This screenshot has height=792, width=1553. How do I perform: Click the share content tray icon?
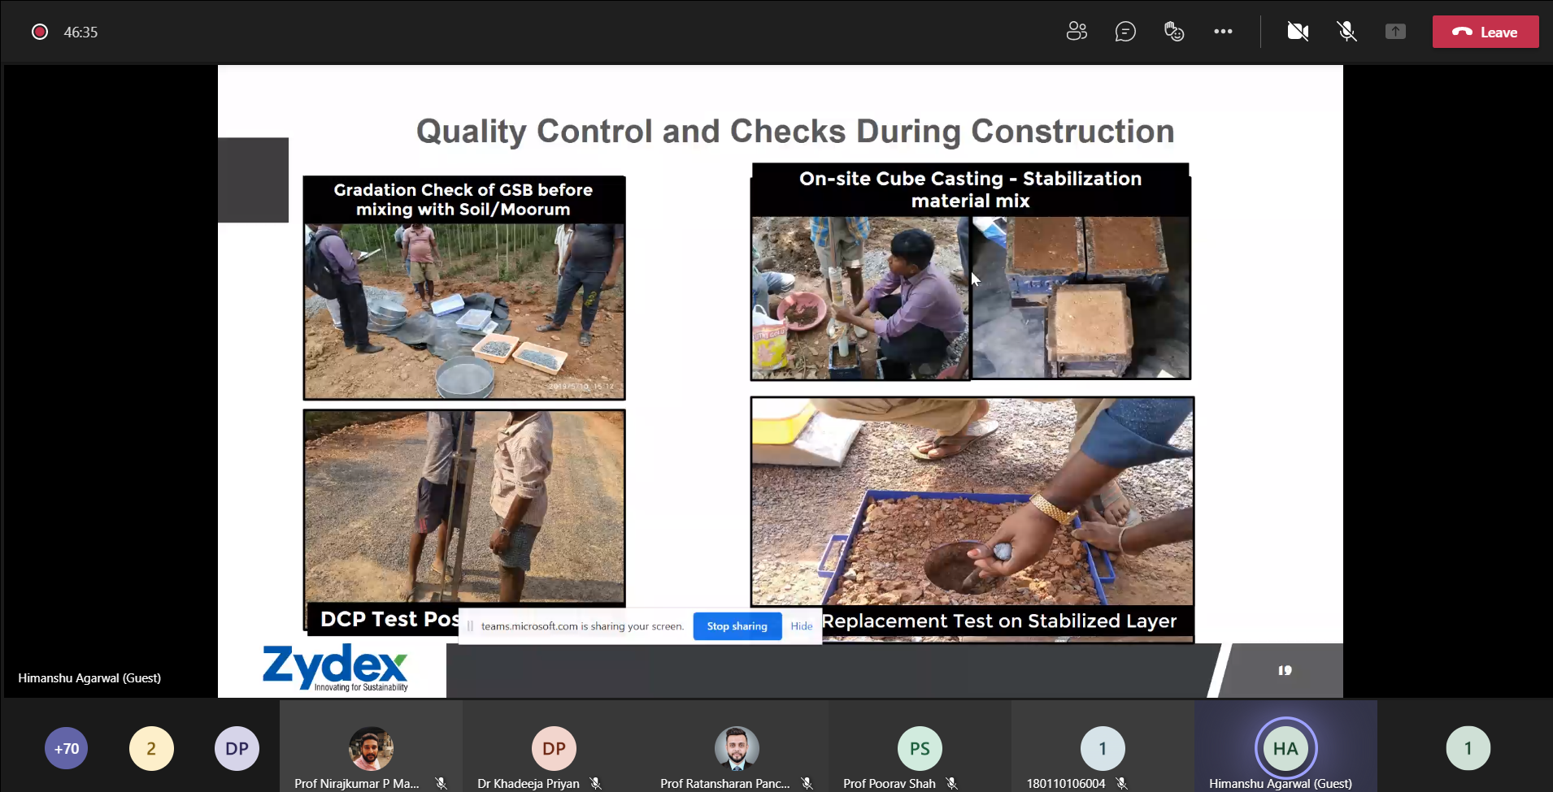pyautogui.click(x=1395, y=32)
